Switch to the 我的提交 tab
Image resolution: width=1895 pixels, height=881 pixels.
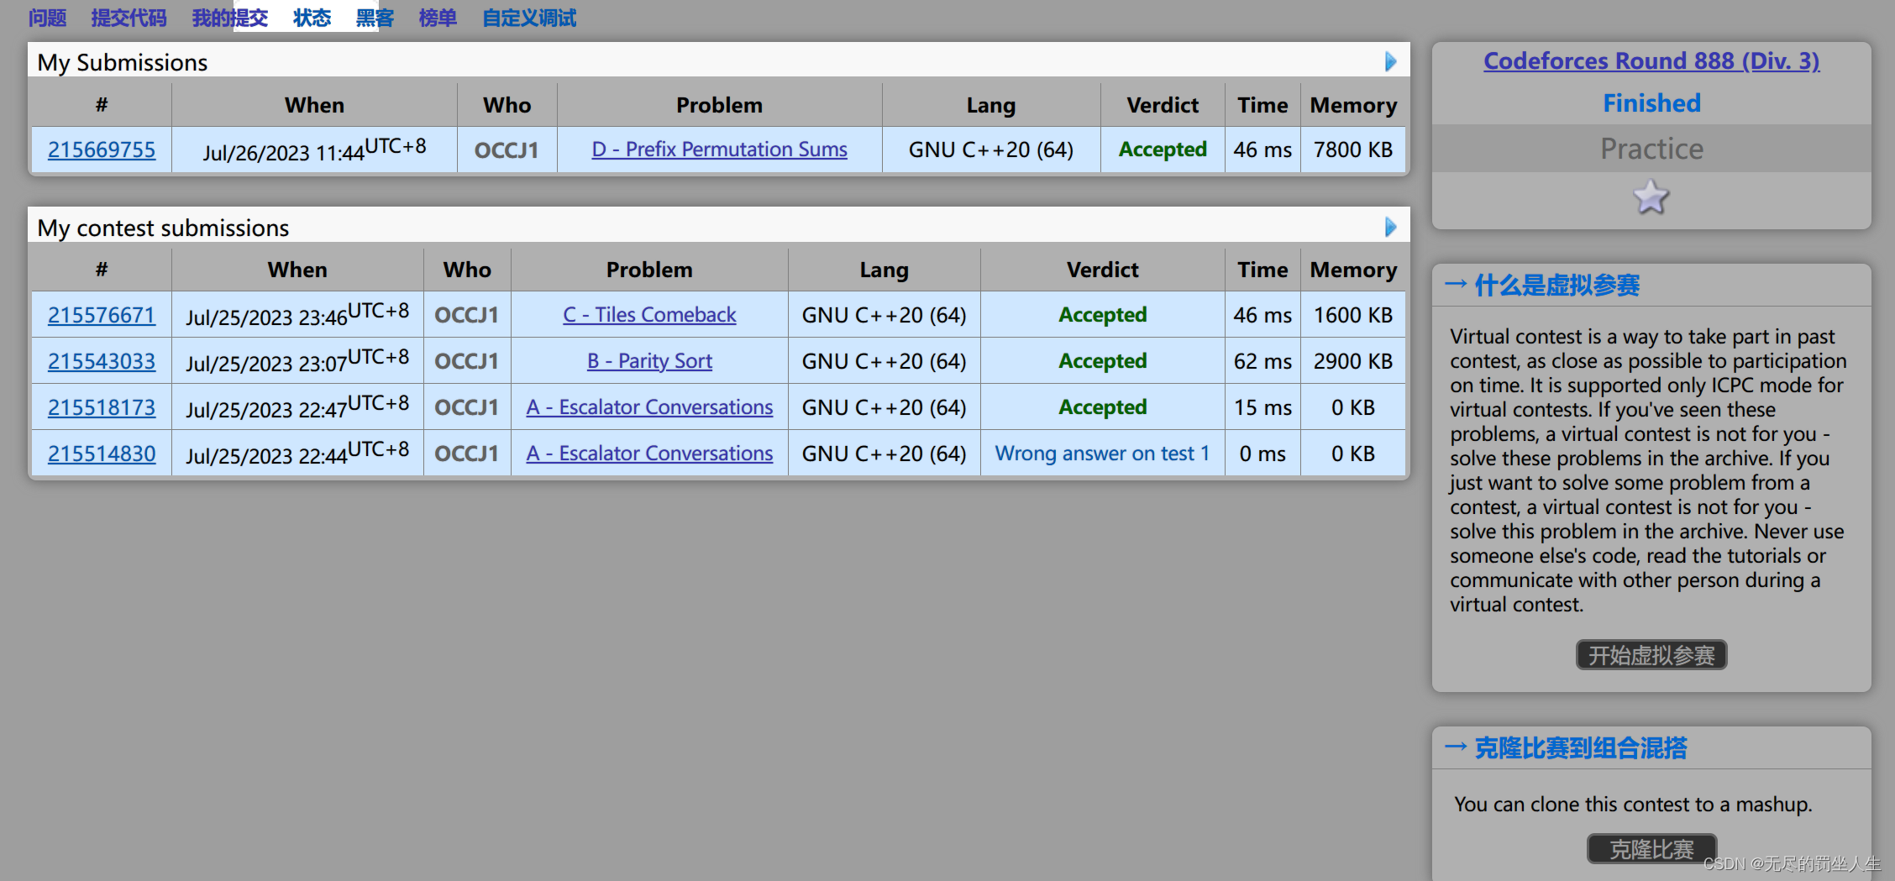[229, 18]
